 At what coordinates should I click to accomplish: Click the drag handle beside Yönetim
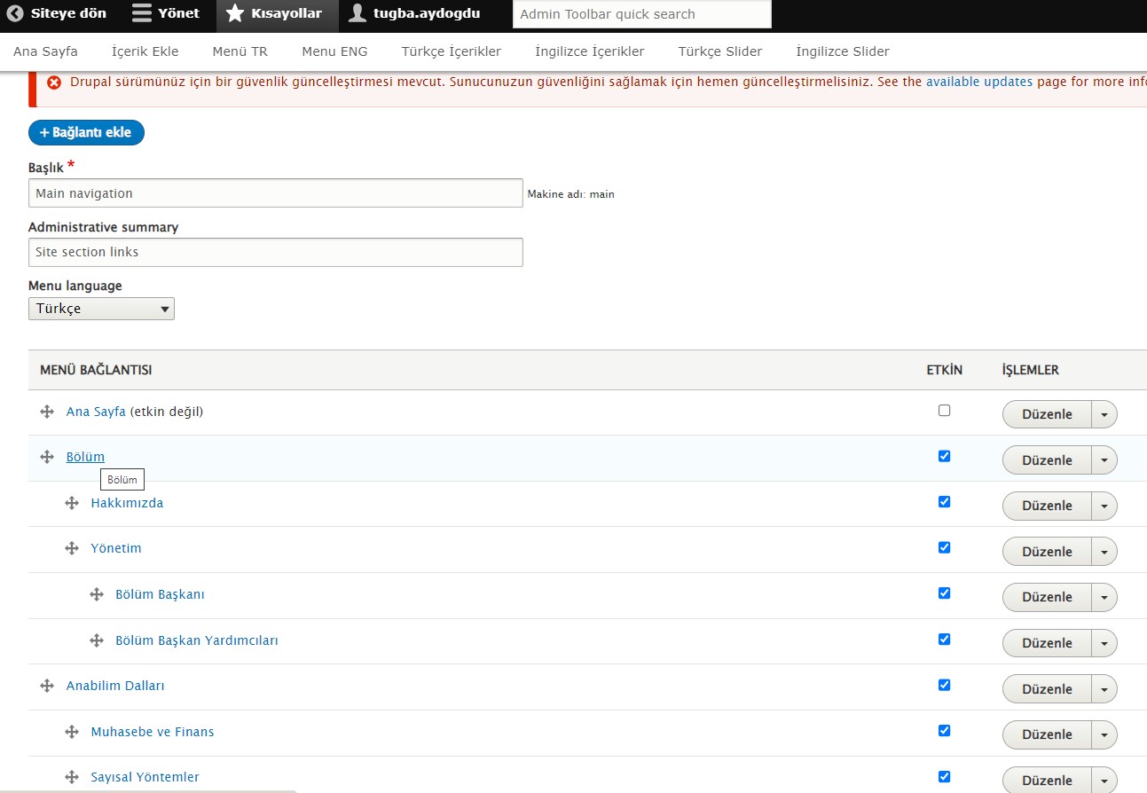point(72,548)
